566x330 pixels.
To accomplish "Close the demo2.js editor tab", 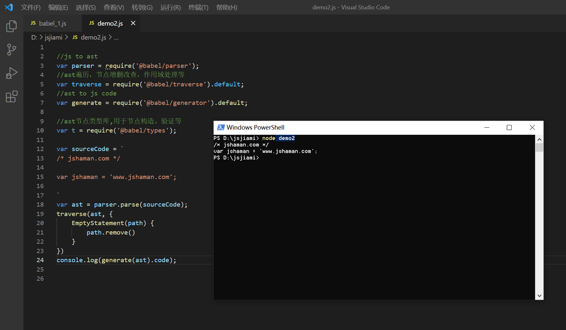I will pyautogui.click(x=133, y=23).
